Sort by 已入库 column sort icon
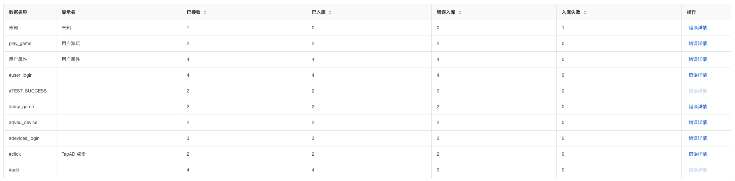This screenshot has height=181, width=735. [330, 12]
